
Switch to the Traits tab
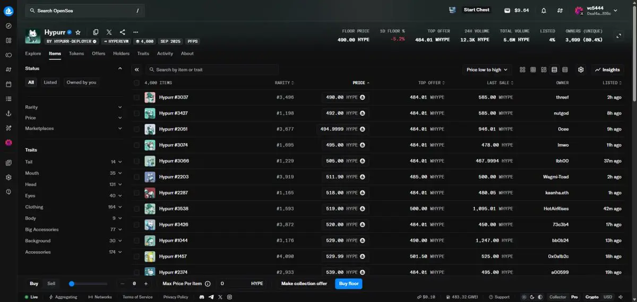[x=143, y=54]
